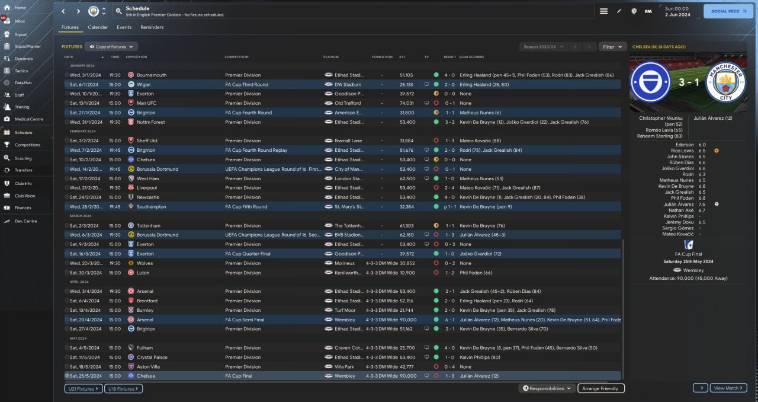Open Competitions in sidebar

(27, 145)
